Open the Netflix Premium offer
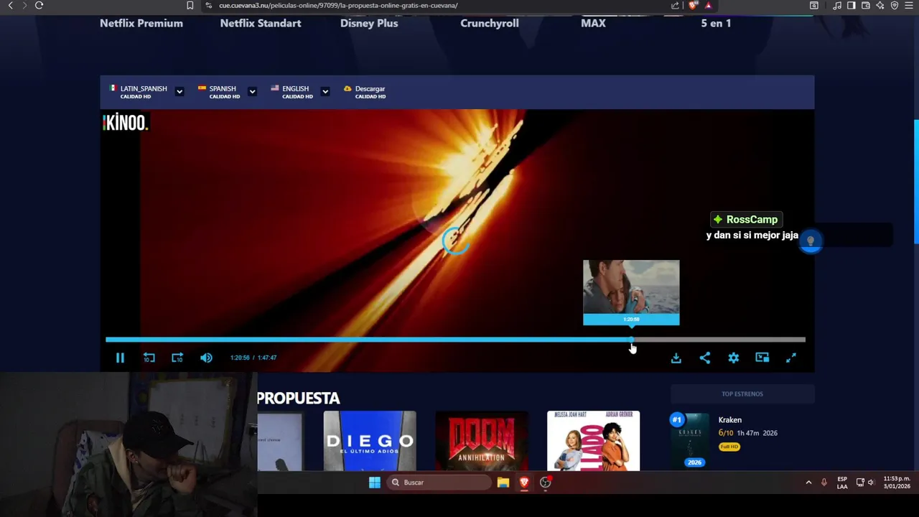 (x=141, y=23)
